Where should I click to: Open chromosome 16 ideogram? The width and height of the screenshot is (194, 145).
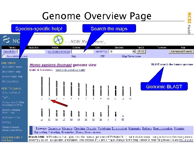57,113
